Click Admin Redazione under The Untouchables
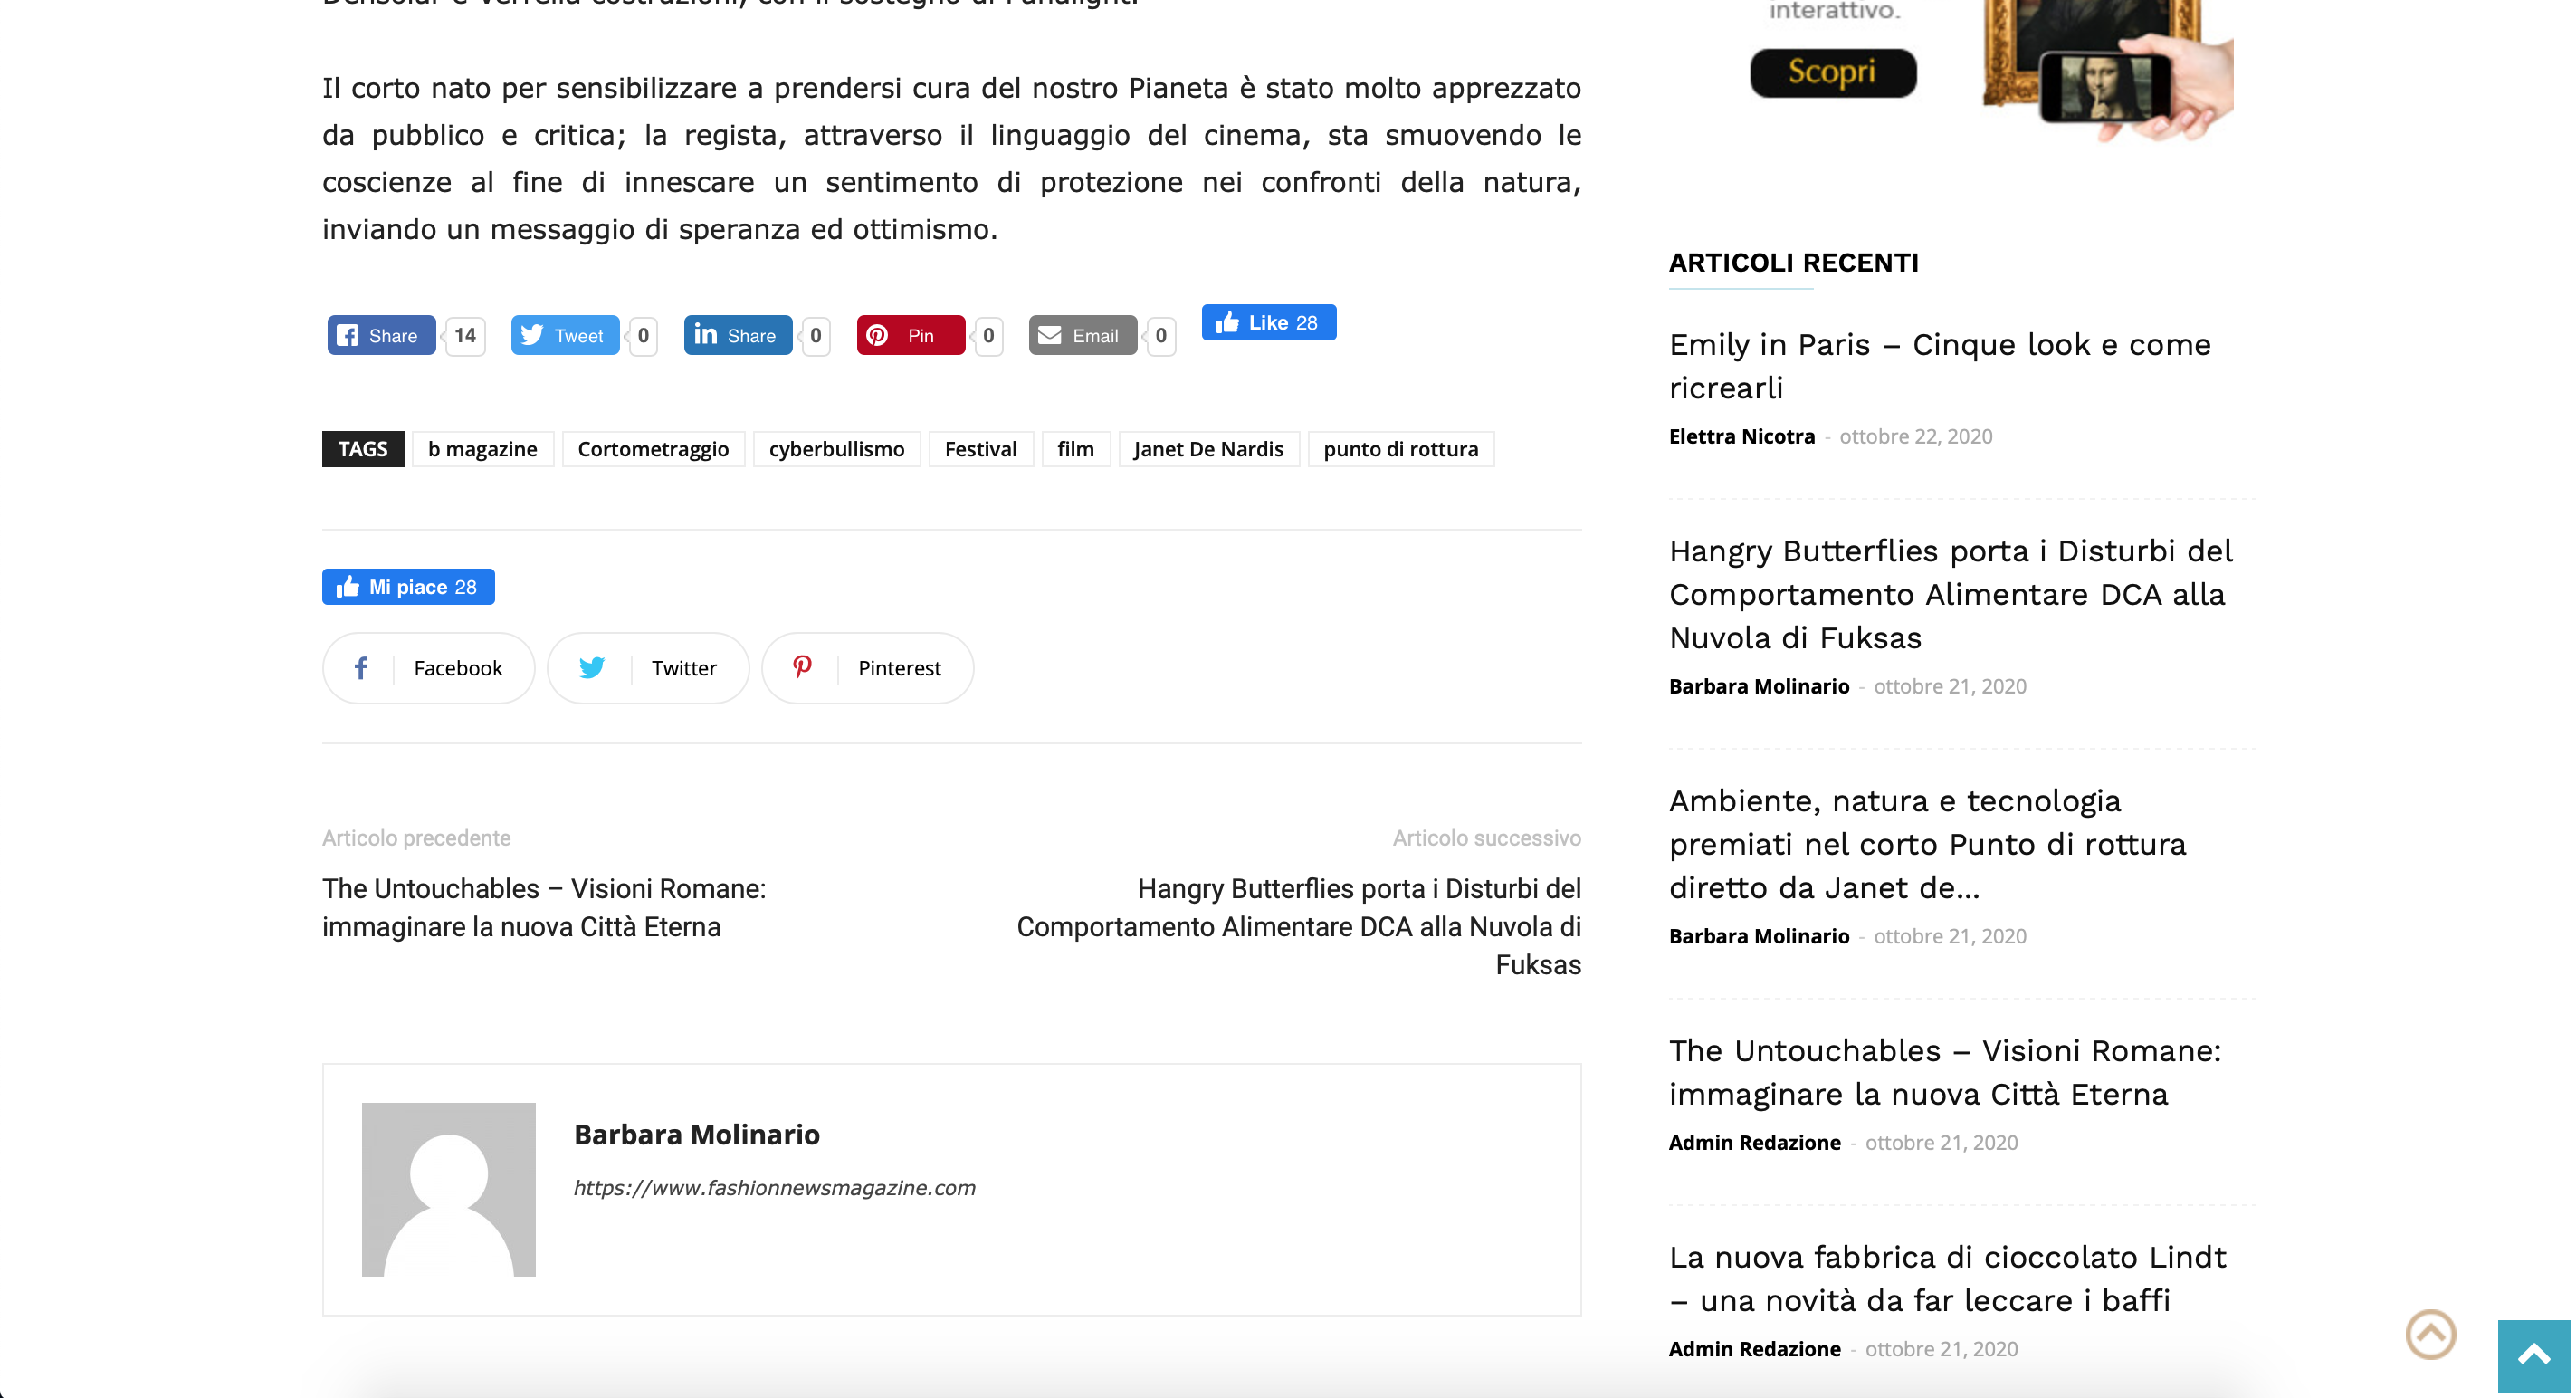Image resolution: width=2576 pixels, height=1398 pixels. pyautogui.click(x=1754, y=1142)
